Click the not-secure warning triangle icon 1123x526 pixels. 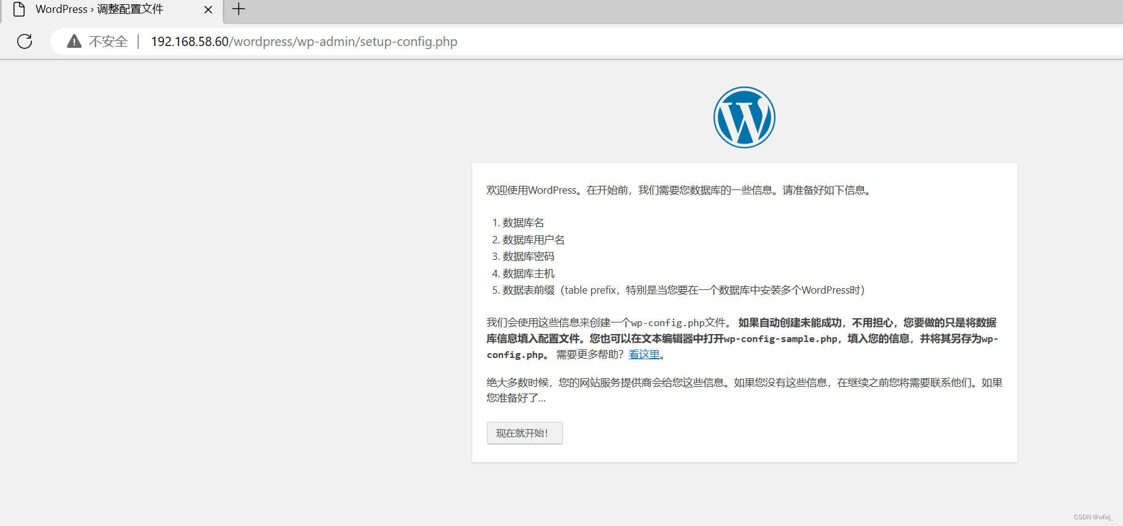[x=74, y=41]
